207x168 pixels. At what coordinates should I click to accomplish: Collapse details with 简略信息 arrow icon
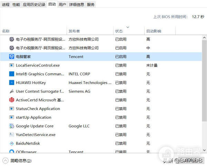coord(6,161)
